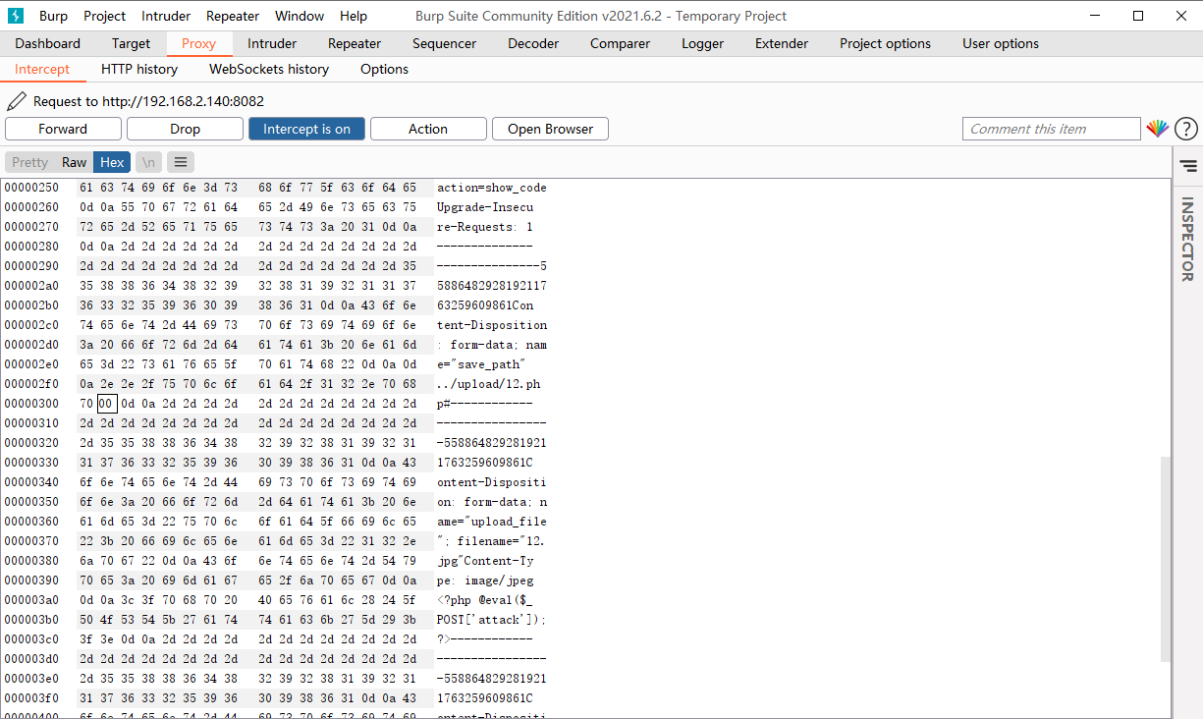Click the vertical scrollbar of hex view
This screenshot has height=719, width=1203.
click(1165, 558)
